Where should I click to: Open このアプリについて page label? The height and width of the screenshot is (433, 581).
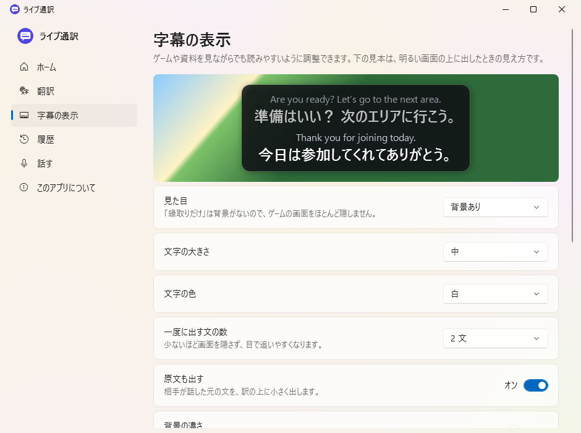(x=66, y=188)
